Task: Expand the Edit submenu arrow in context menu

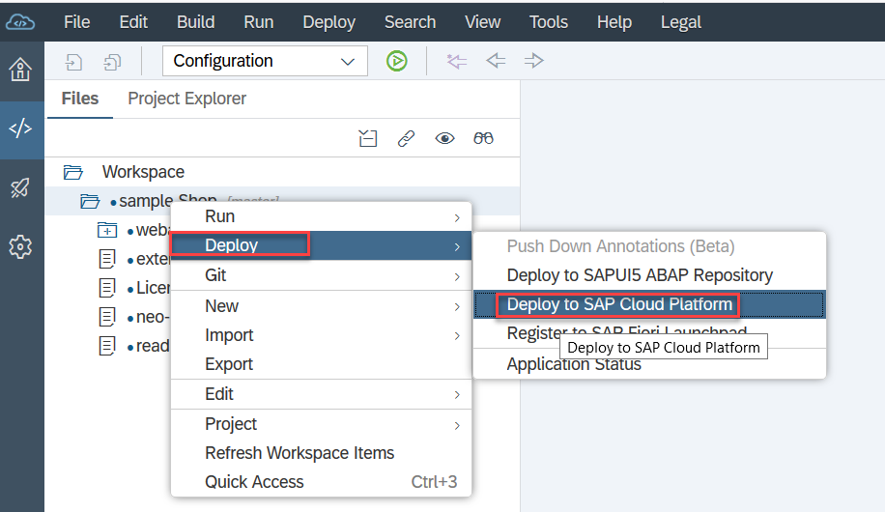Action: pos(457,395)
